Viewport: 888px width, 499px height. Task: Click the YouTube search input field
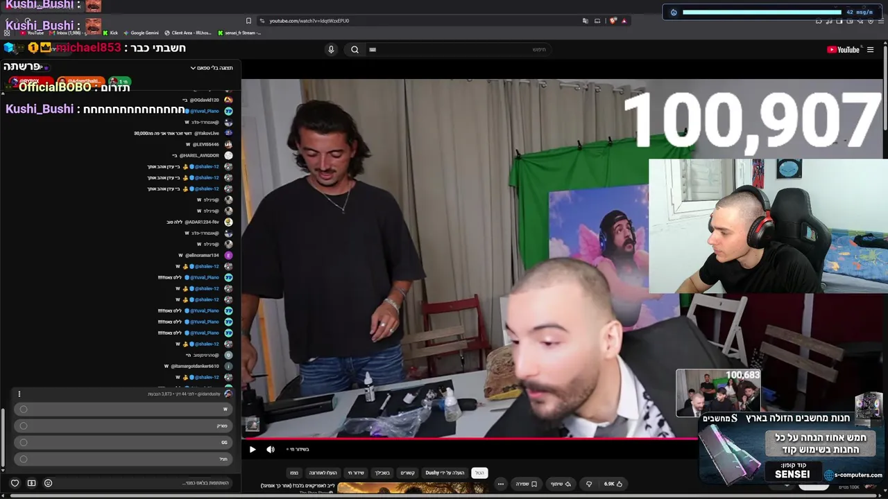coord(458,49)
